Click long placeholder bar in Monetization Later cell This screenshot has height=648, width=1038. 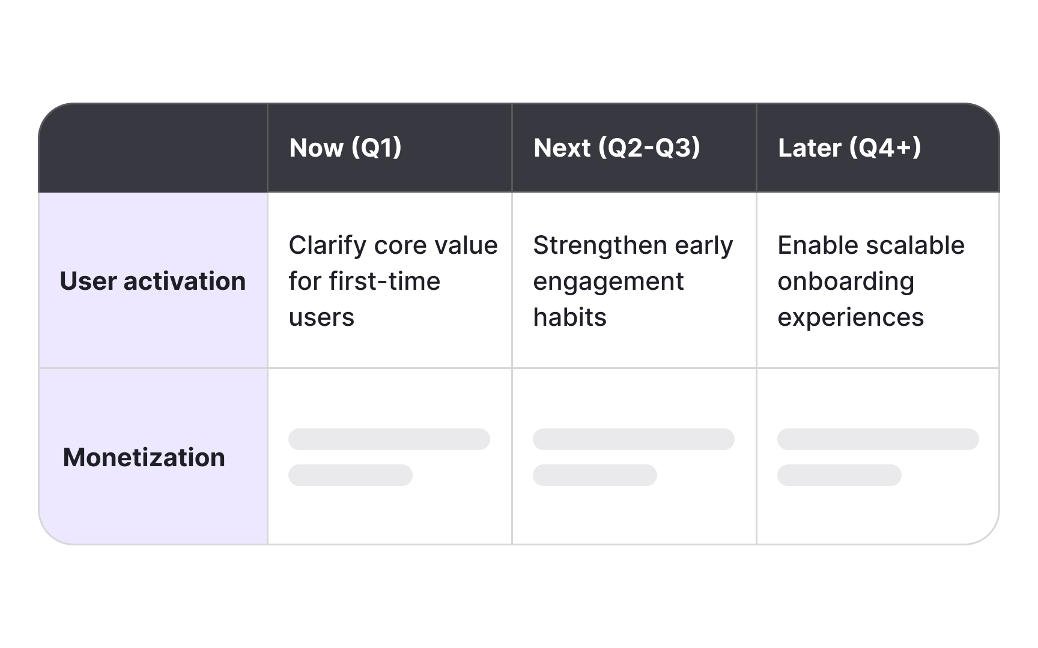[x=878, y=439]
